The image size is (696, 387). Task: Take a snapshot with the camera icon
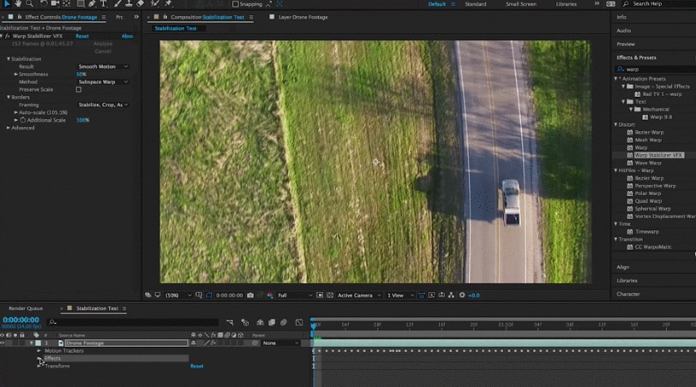[250, 295]
